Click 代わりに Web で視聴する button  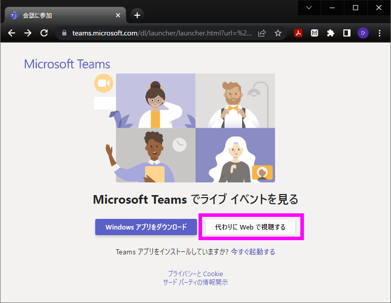point(250,227)
